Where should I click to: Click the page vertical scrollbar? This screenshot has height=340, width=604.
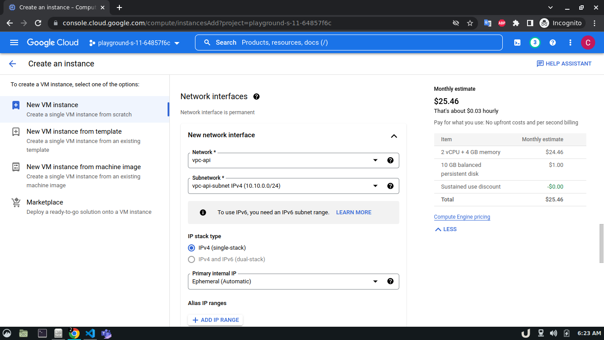(x=601, y=243)
